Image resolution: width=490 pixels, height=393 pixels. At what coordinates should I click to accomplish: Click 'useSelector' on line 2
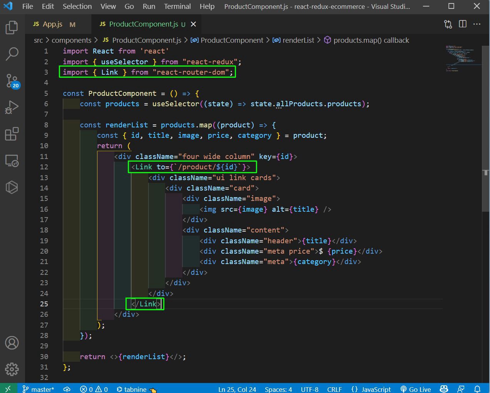click(x=124, y=62)
